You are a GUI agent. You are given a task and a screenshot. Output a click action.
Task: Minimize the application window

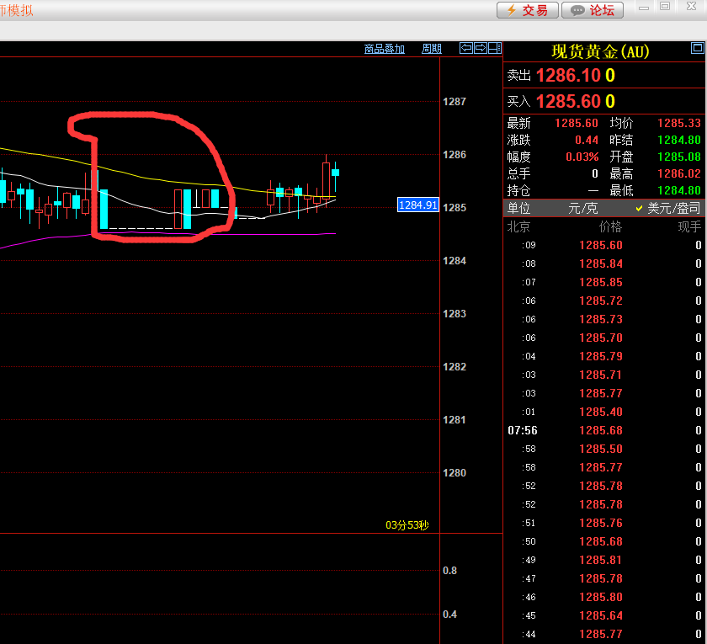644,7
